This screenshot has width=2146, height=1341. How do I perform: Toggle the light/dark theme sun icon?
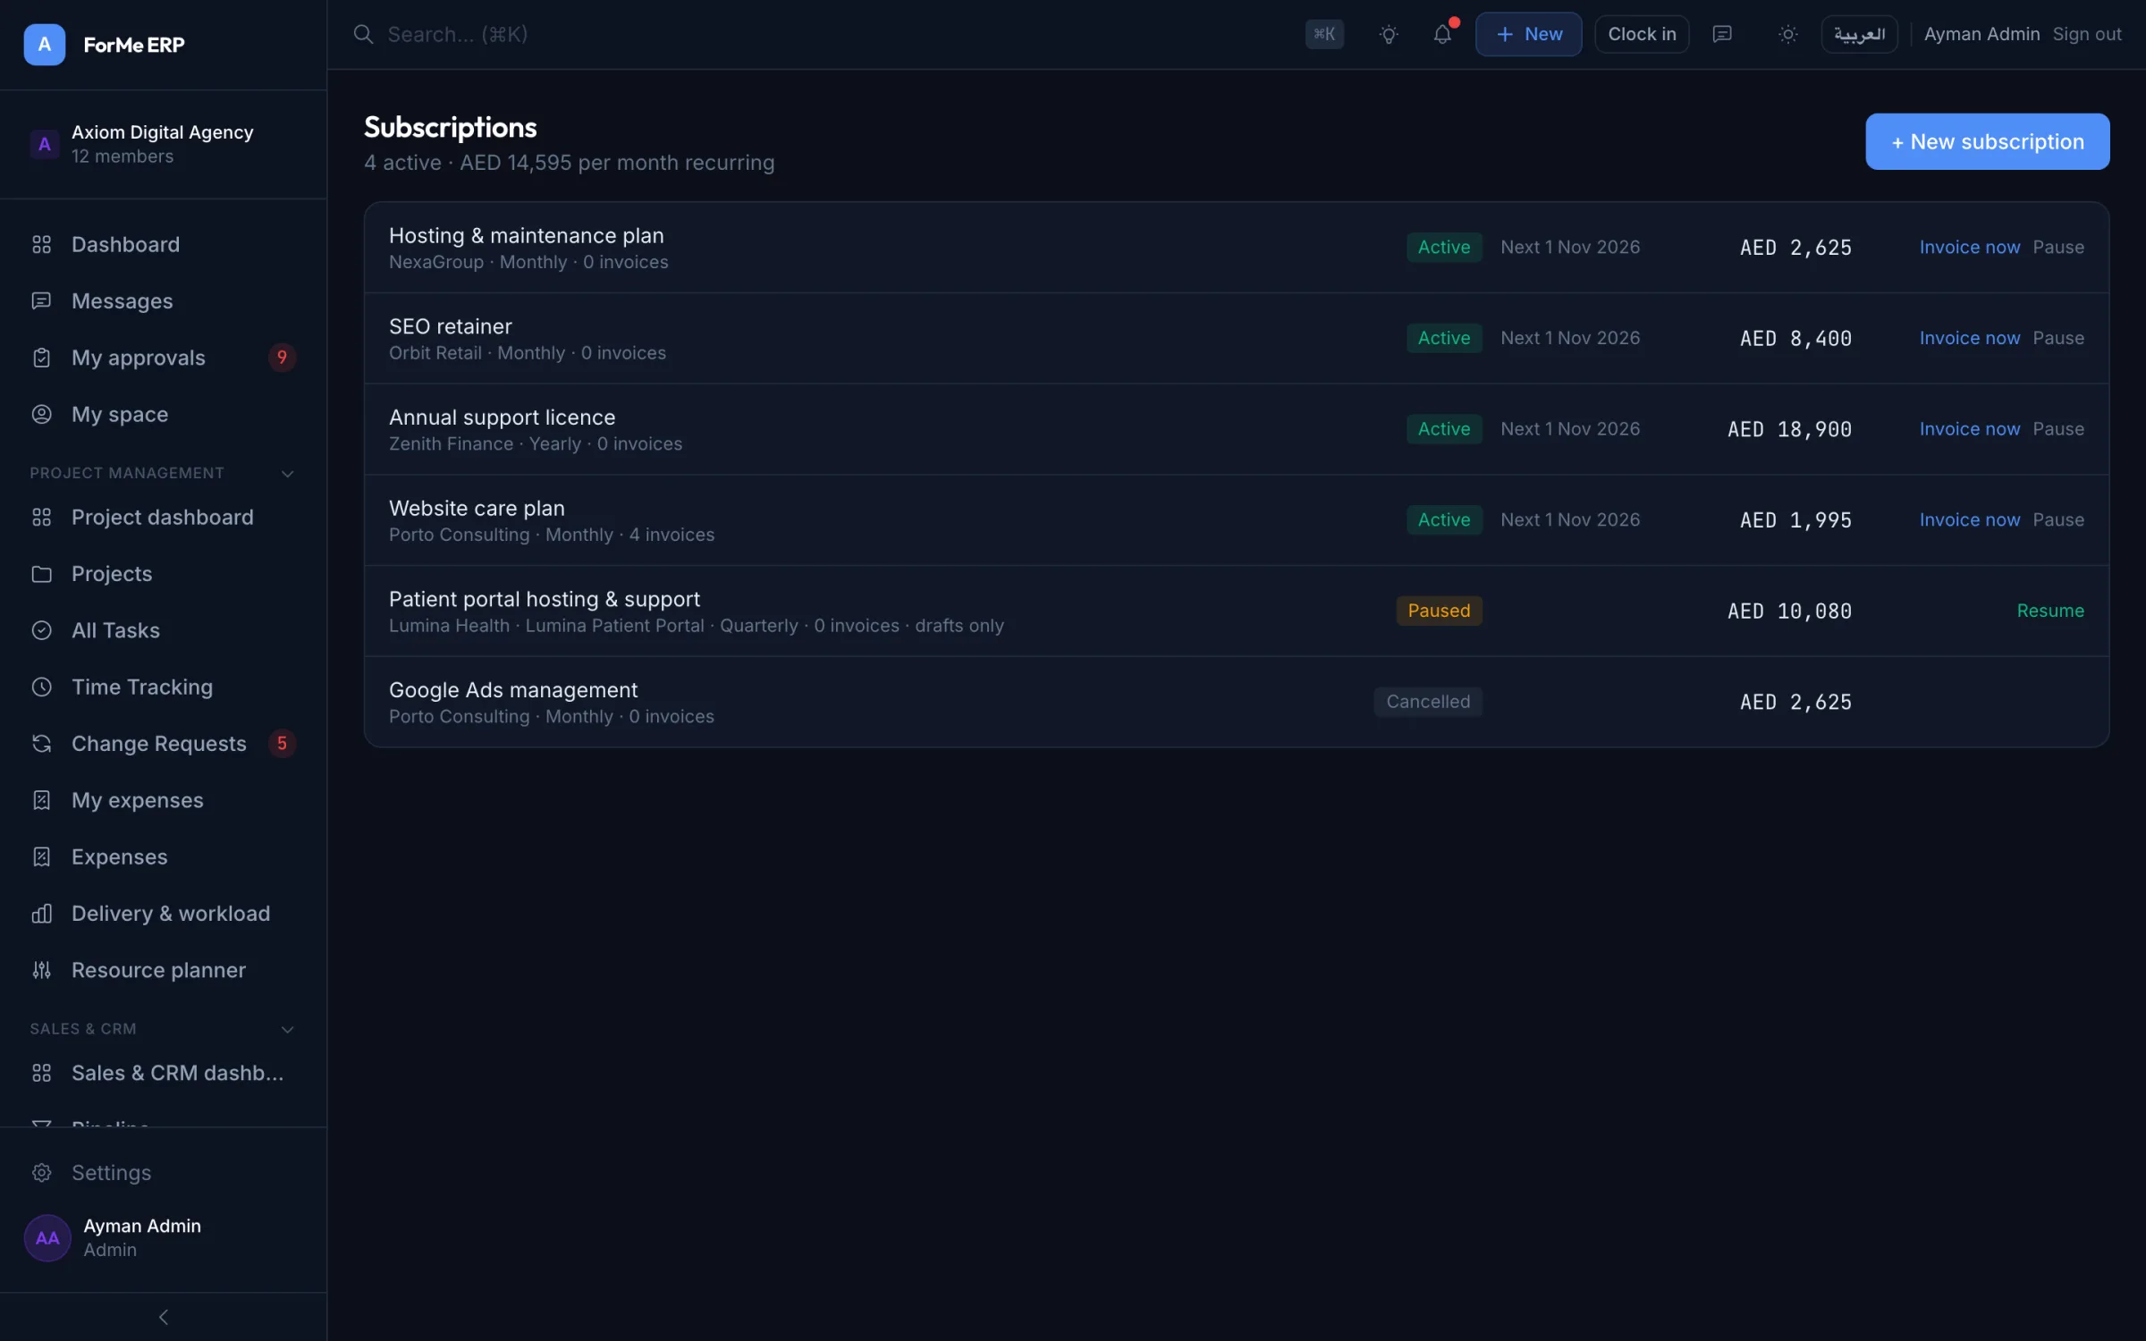(x=1787, y=34)
